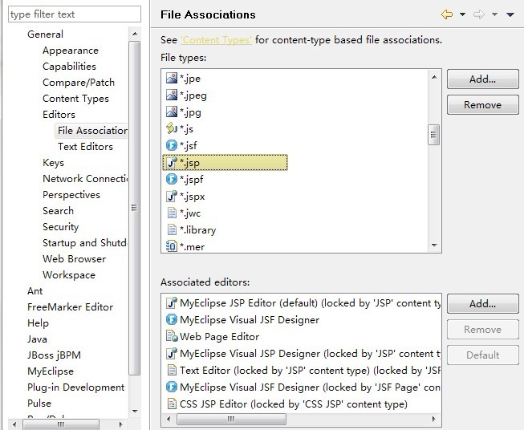Screen dimensions: 524x430
Task: Click the *.jpeg image file icon
Action: pyautogui.click(x=172, y=95)
